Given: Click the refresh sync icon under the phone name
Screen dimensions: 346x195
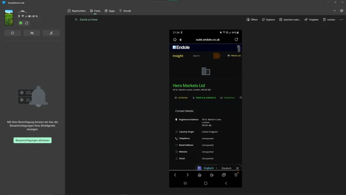Looking at the screenshot, I should (x=27, y=23).
